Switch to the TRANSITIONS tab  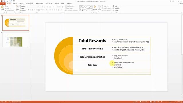click(x=30, y=4)
